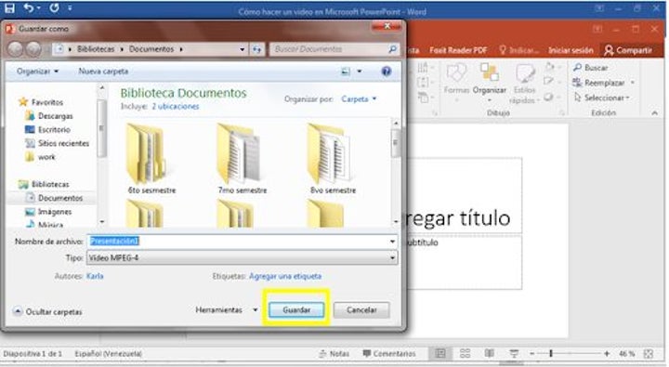The image size is (669, 367).
Task: Click the navigation pane scrollbar
Action: tap(101, 154)
